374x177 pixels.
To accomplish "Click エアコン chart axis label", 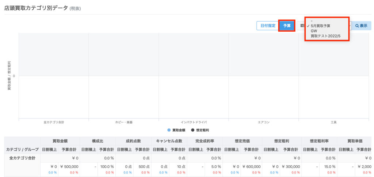I will (x=263, y=122).
